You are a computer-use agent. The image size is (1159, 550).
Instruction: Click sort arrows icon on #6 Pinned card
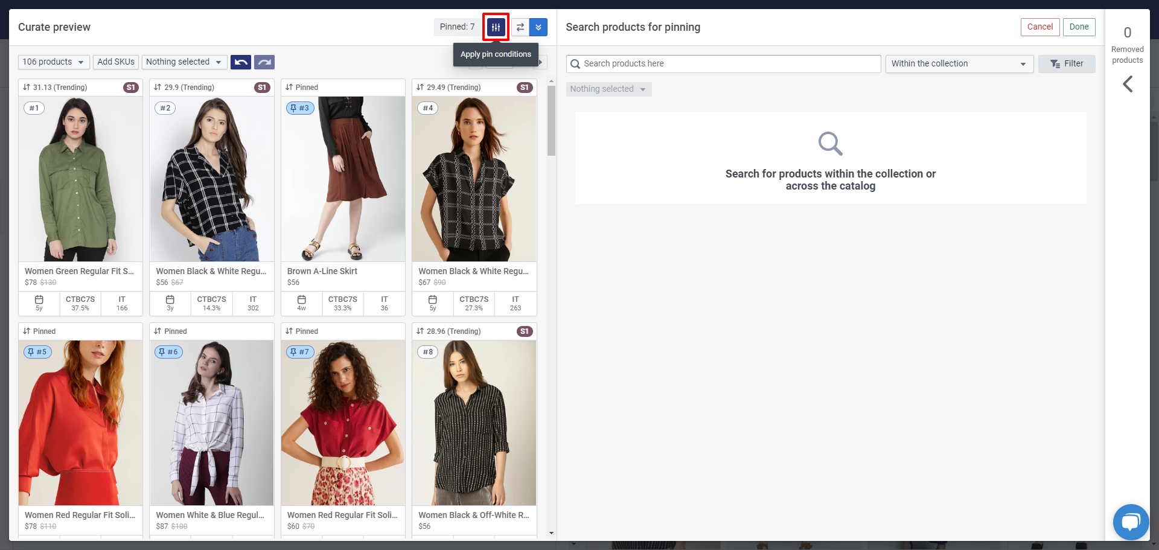point(158,331)
